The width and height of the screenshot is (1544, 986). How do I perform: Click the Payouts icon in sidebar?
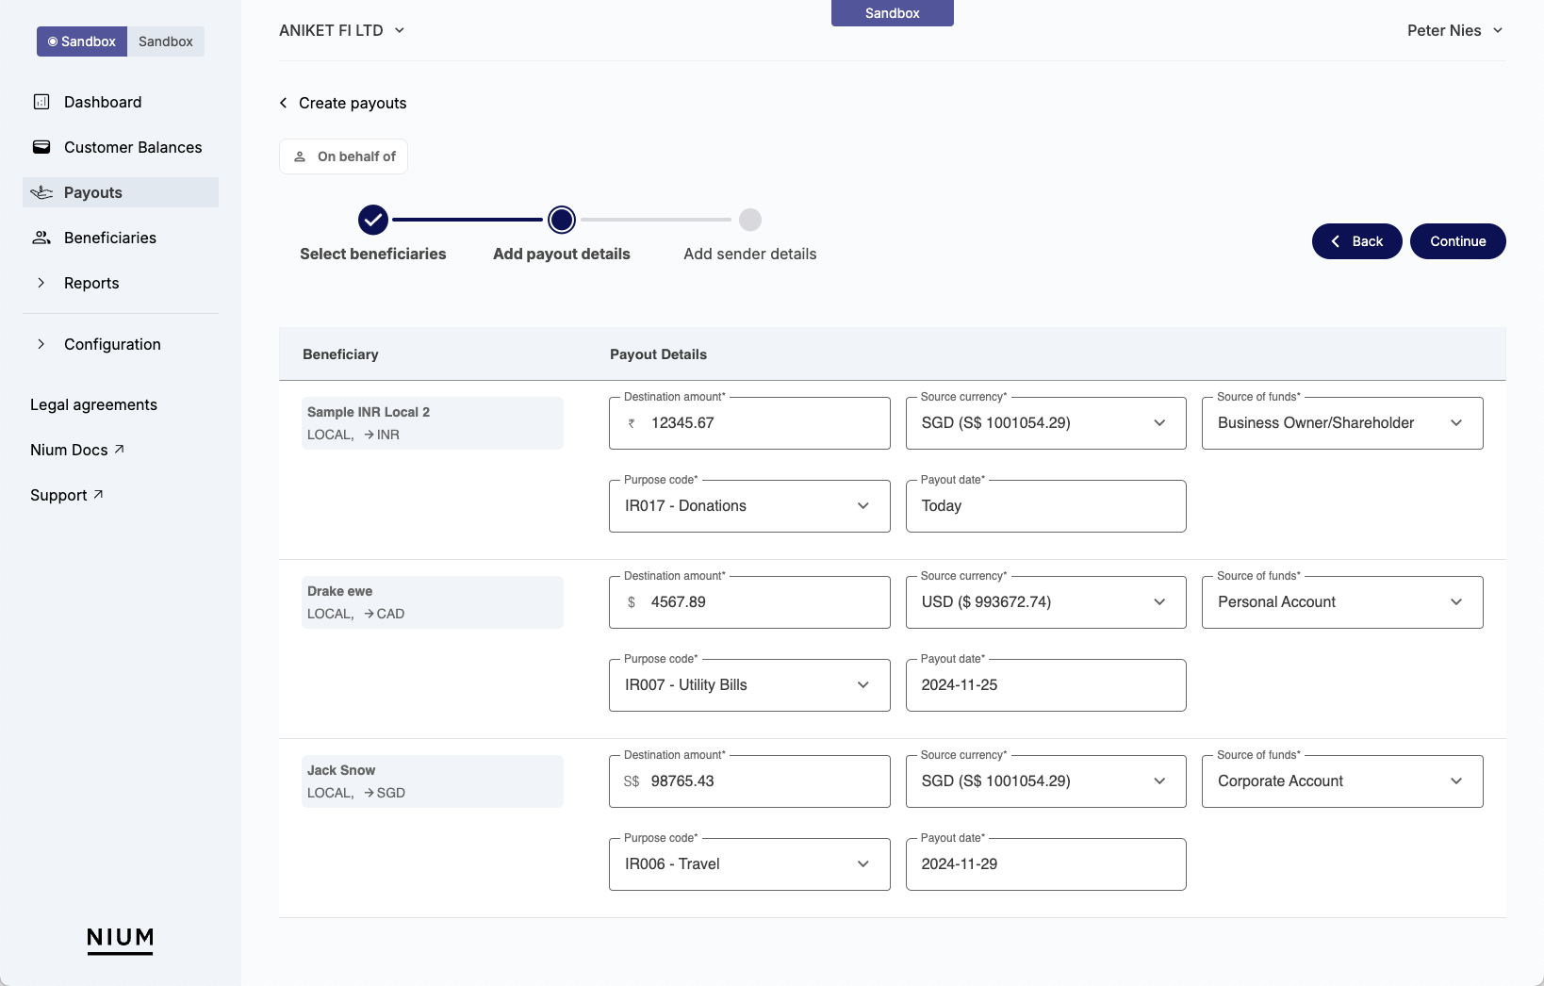(41, 192)
